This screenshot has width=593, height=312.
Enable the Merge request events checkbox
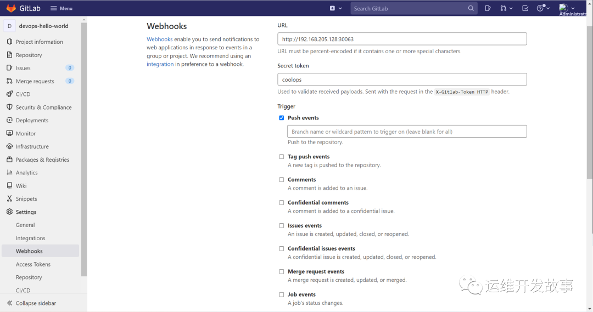coord(282,271)
